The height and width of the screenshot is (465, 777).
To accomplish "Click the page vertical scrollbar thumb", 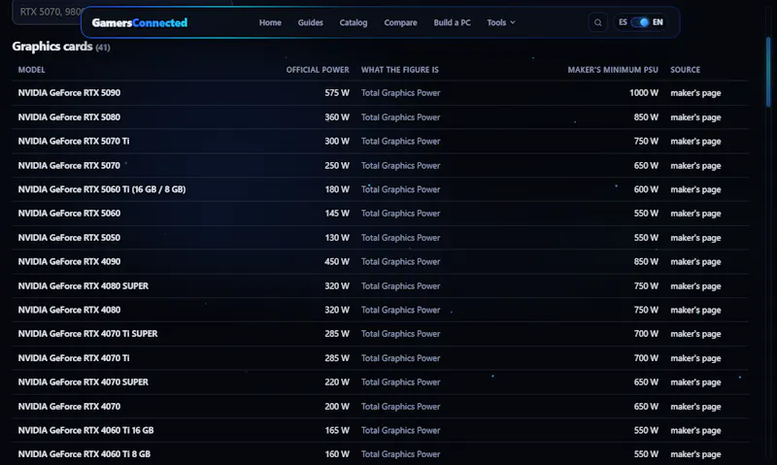I will [768, 72].
